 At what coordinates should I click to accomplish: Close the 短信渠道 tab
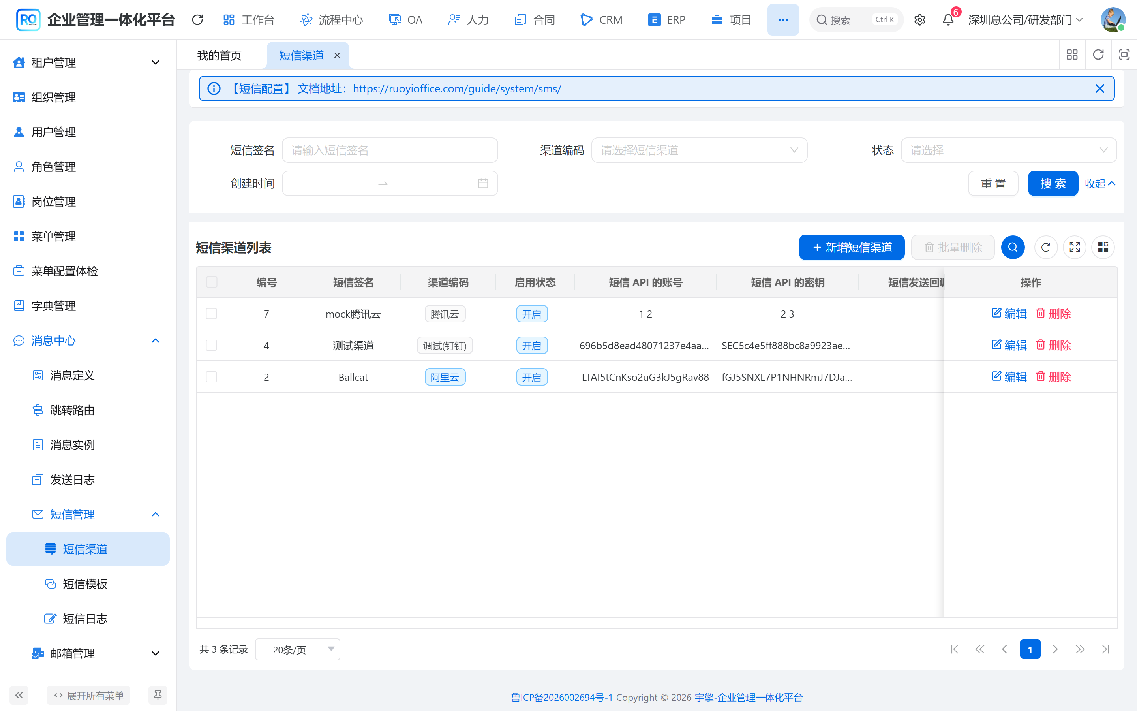(337, 55)
